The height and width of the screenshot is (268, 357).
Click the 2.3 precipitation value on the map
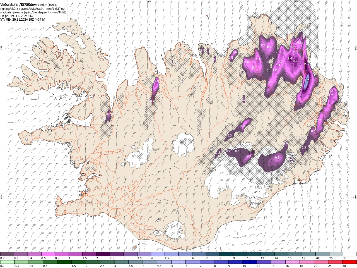pos(296,61)
